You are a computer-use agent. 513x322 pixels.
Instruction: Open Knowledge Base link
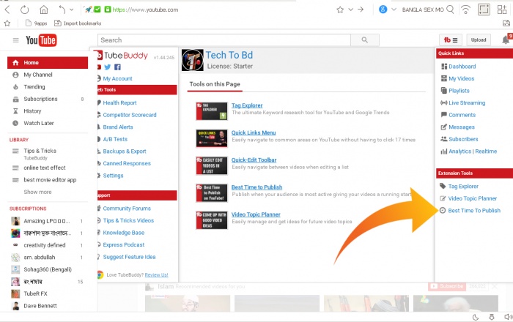coord(124,233)
